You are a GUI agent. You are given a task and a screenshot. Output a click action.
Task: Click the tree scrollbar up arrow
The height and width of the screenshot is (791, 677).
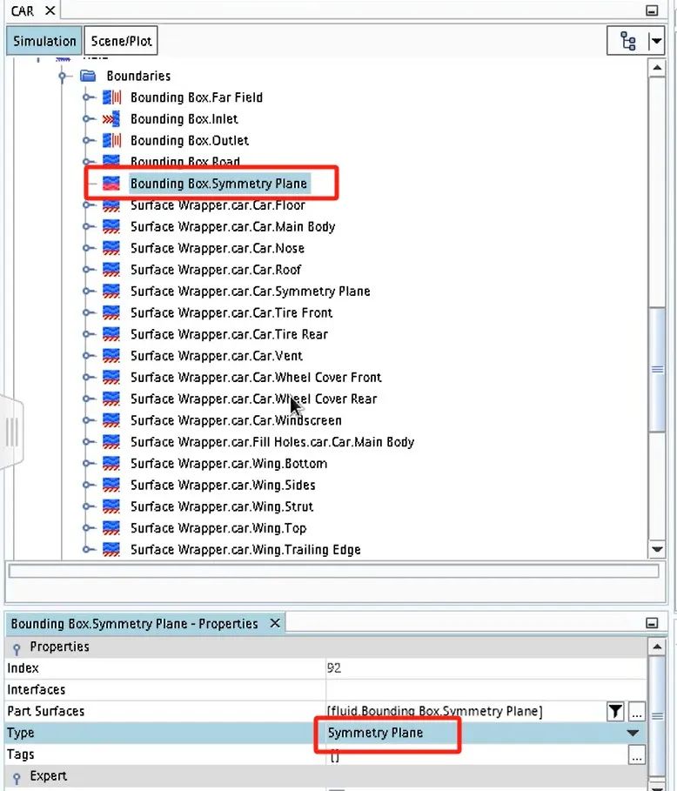point(657,68)
